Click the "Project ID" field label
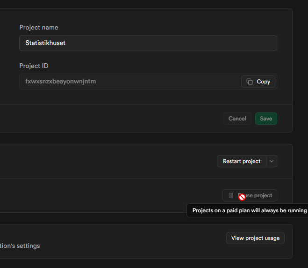The height and width of the screenshot is (268, 308). pyautogui.click(x=34, y=66)
